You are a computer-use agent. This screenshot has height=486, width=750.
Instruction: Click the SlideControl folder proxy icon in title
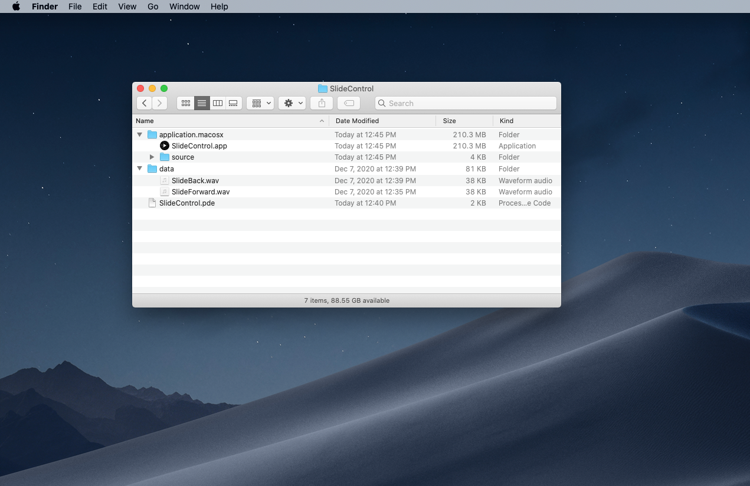pos(322,88)
